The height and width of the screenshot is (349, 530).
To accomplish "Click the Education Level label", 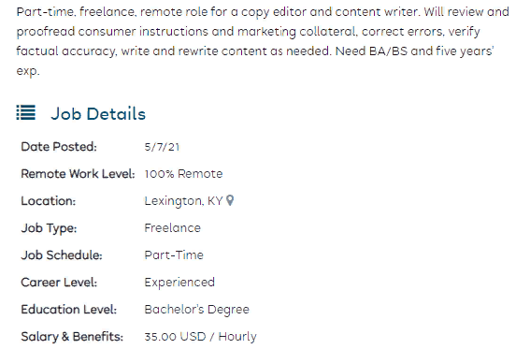I will click(69, 309).
